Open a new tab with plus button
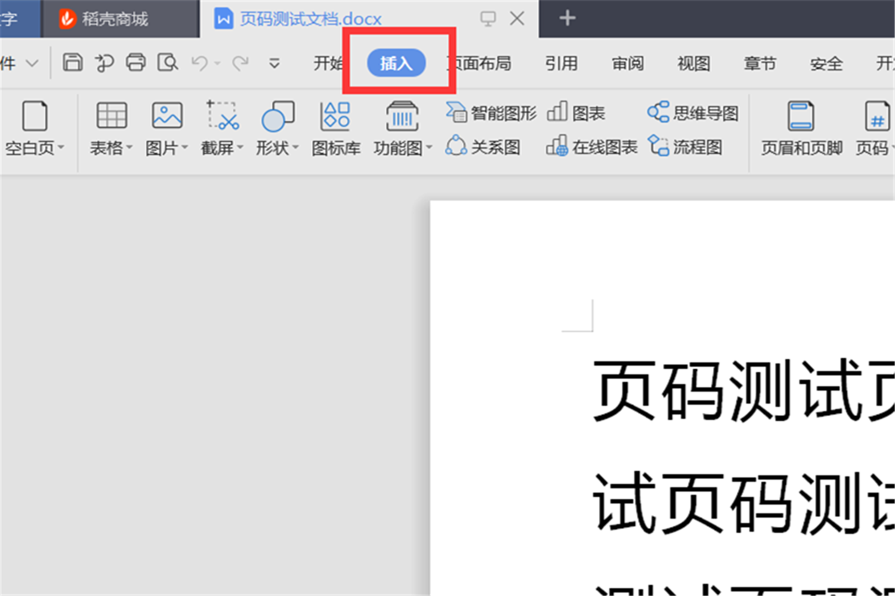This screenshot has height=596, width=895. 567,18
